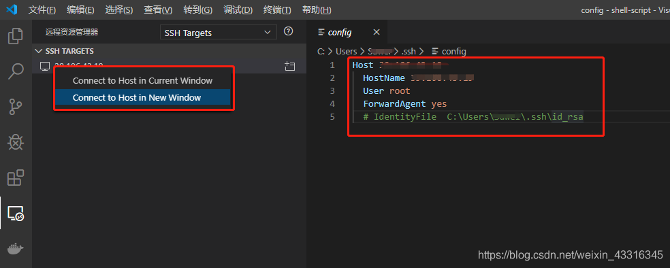
Task: Click the C: breadcrumb segment
Action: (321, 51)
